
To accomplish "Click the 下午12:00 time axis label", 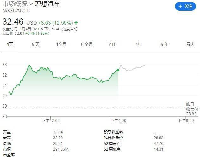I will point(51,120).
